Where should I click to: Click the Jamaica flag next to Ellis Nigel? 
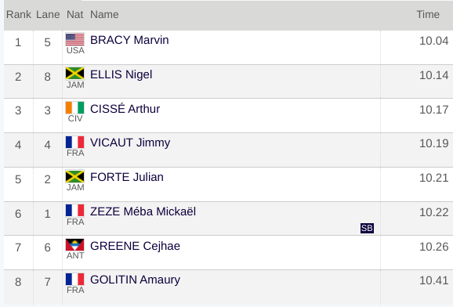[74, 74]
